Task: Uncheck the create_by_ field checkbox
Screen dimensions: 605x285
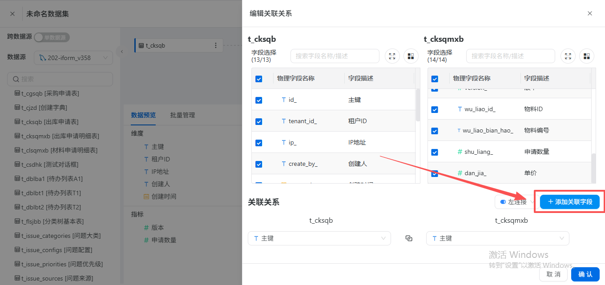Action: [x=259, y=164]
